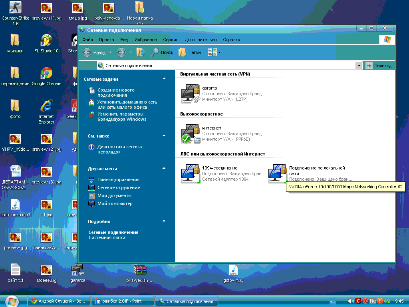Open the Дополнительно menu
Image resolution: width=409 pixels, height=307 pixels.
click(201, 40)
